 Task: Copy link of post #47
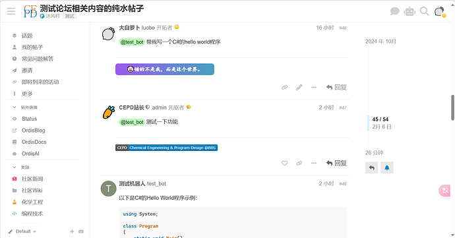[299, 163]
